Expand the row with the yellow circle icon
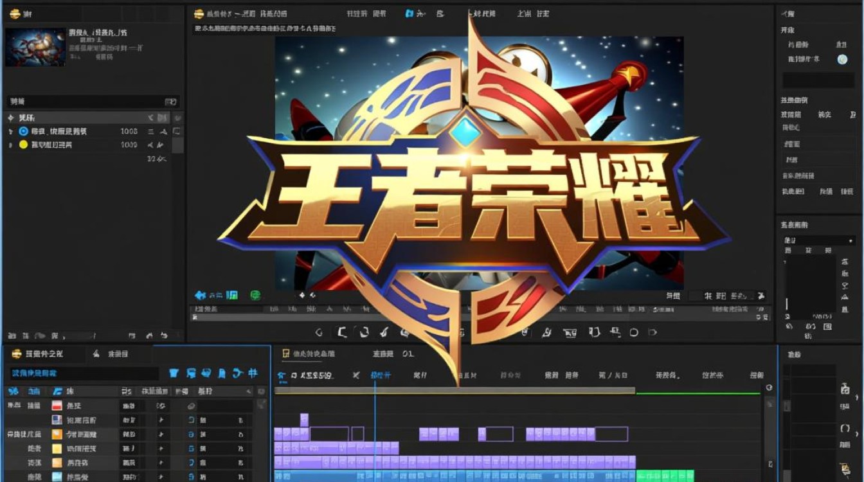 click(x=10, y=145)
